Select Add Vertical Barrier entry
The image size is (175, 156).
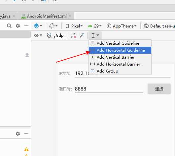click(120, 57)
